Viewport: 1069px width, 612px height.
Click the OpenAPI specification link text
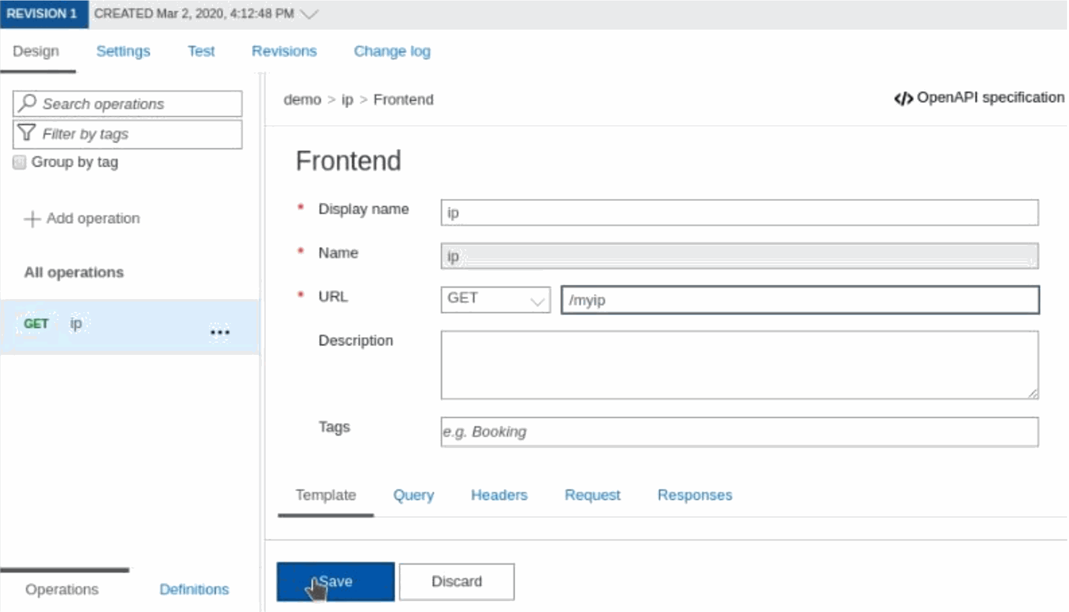point(990,98)
